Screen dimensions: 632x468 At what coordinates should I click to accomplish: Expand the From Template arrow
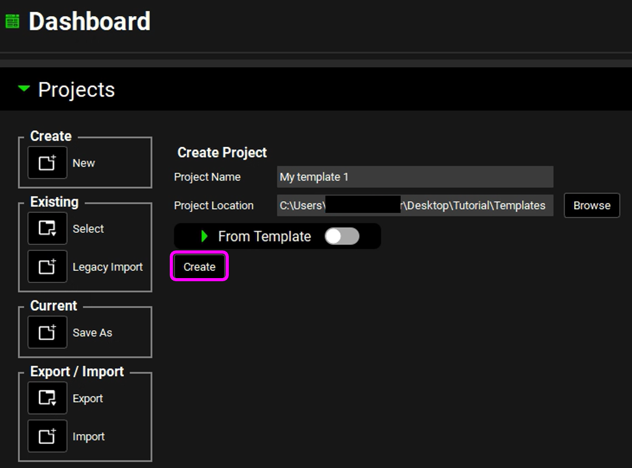click(205, 236)
